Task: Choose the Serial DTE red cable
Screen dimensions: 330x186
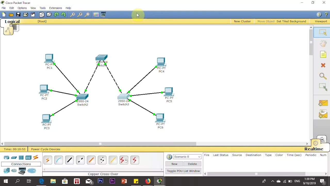Action: pyautogui.click(x=135, y=160)
